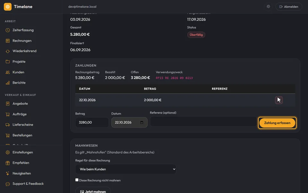Click the Berichte bar chart icon

pos(8,83)
